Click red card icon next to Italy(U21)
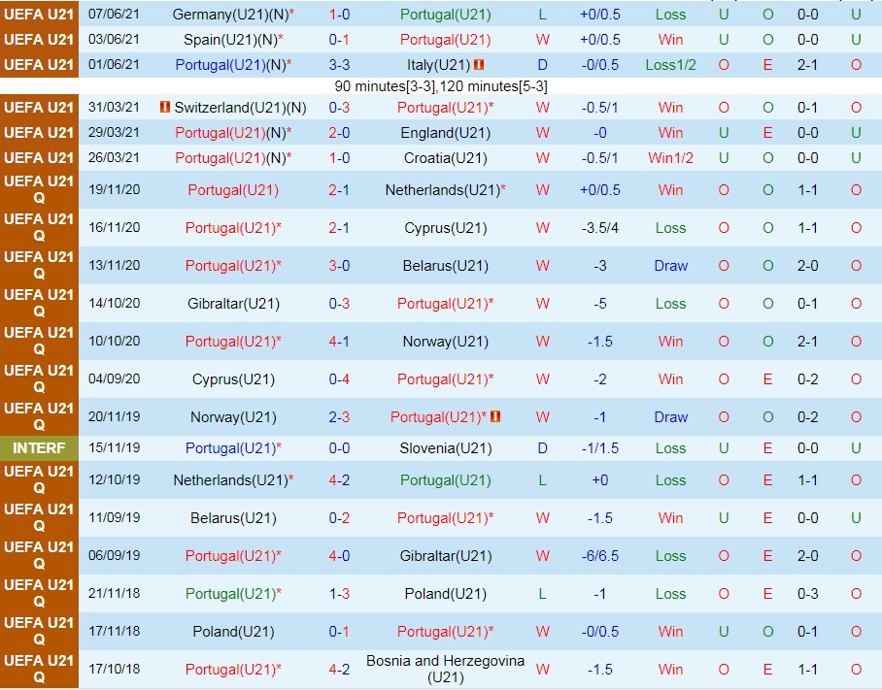Image resolution: width=882 pixels, height=690 pixels. tap(479, 65)
